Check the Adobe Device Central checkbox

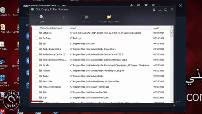[37, 54]
